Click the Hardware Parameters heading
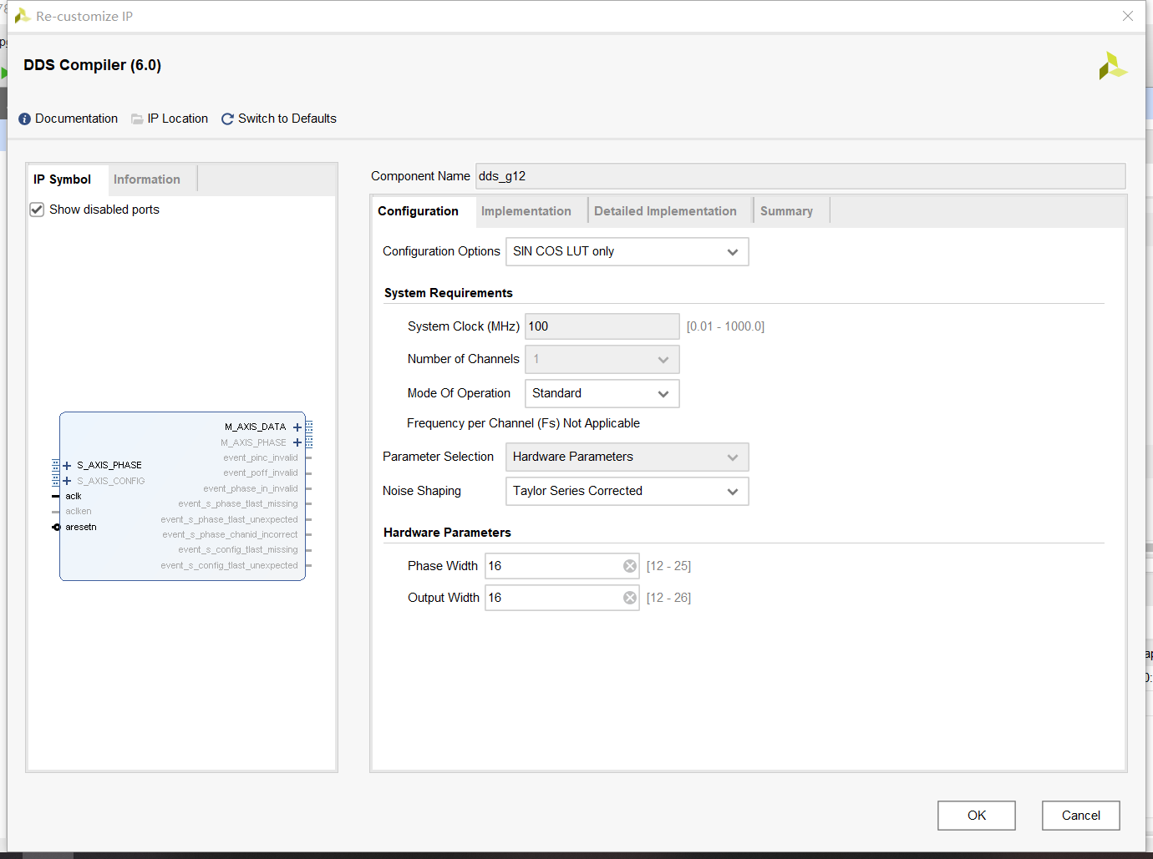Screen dimensions: 1153x859 (448, 533)
